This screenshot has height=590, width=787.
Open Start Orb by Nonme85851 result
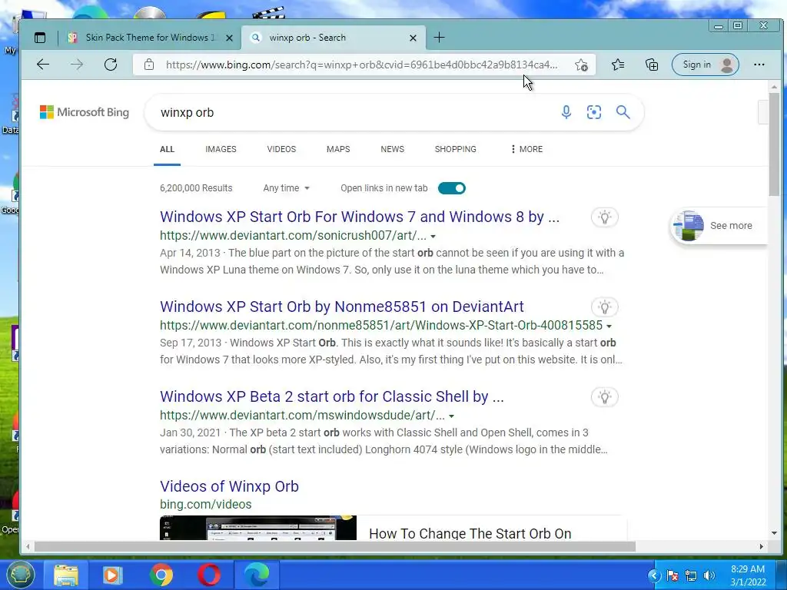[x=342, y=307]
